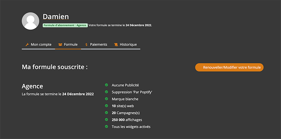Click the check mark beside 10 site(s) web
Viewport: 281px width, 139px height.
tap(106, 106)
